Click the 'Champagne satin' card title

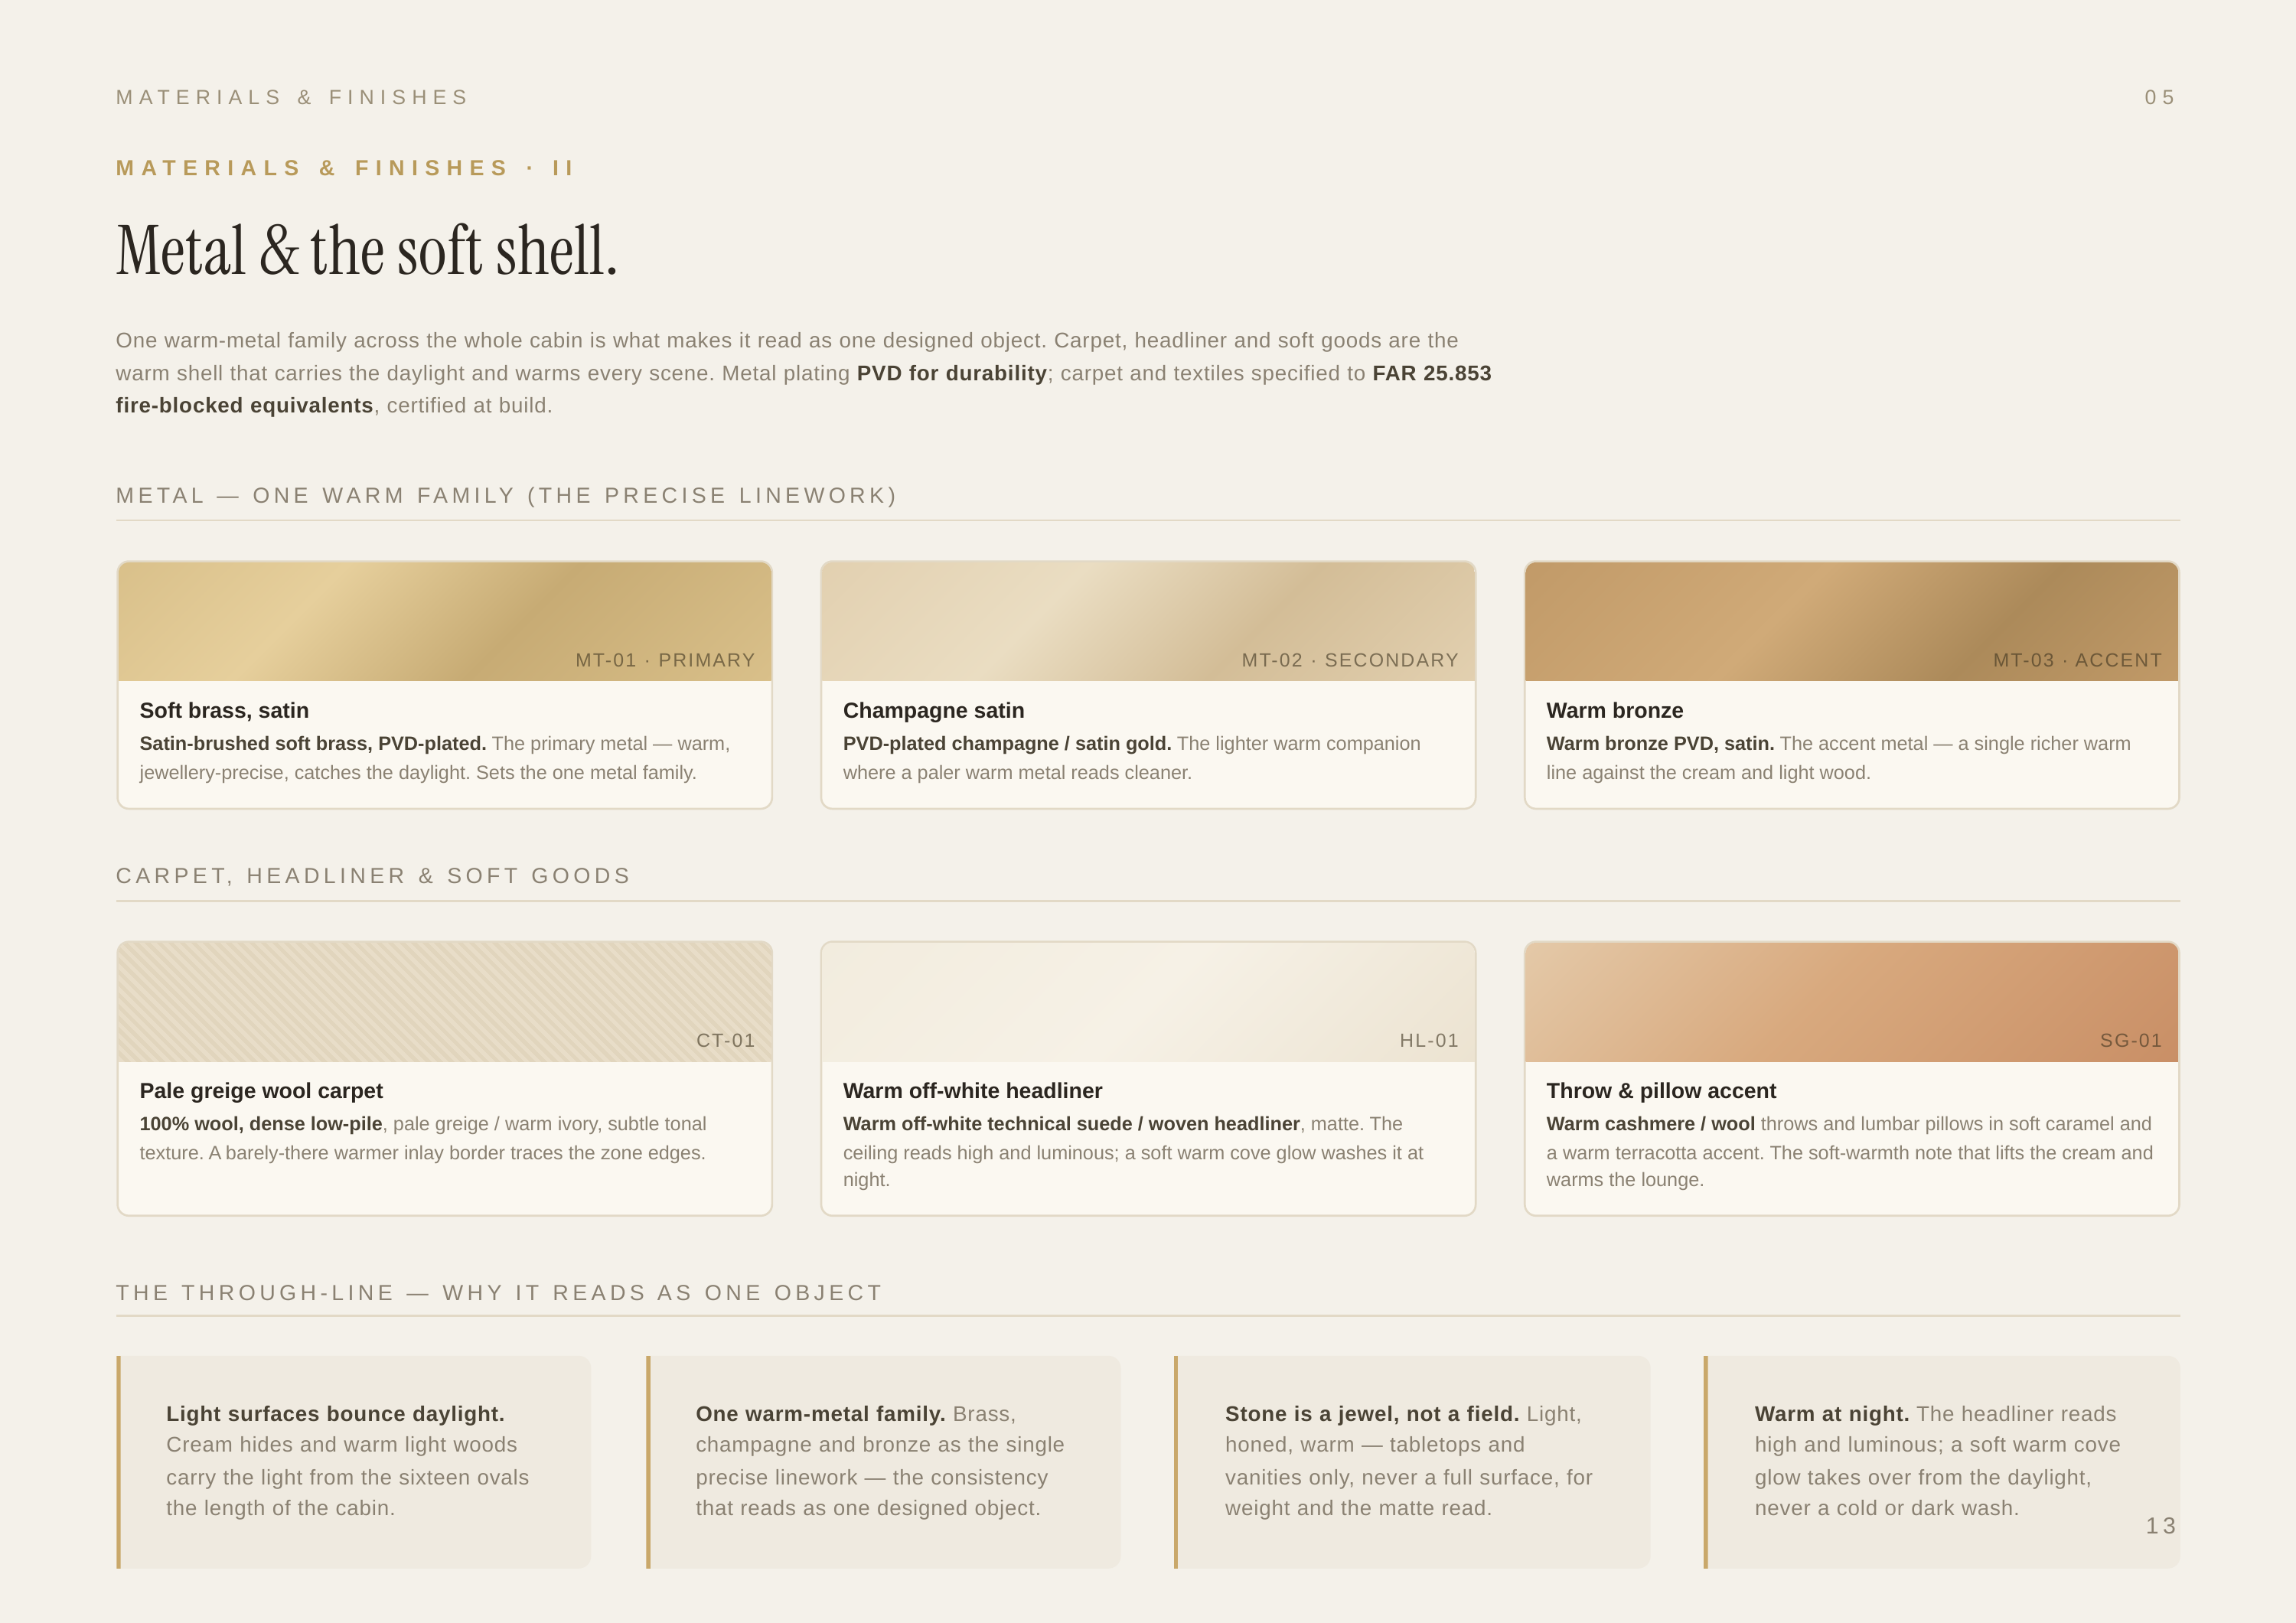(x=933, y=710)
